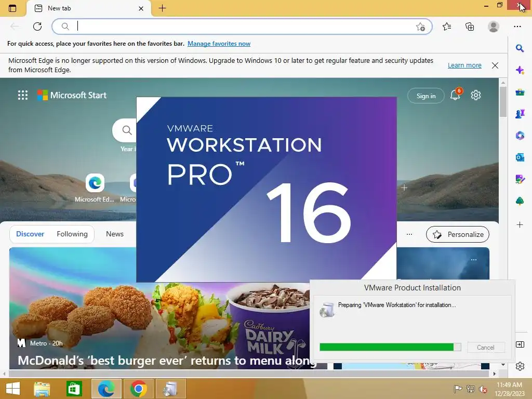Open the page settings gear icon
The width and height of the screenshot is (532, 399).
tap(476, 95)
